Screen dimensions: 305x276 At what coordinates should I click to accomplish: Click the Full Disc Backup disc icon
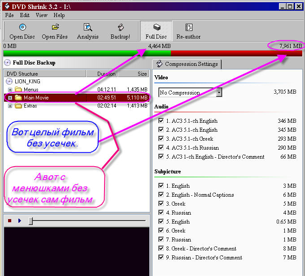click(7, 63)
